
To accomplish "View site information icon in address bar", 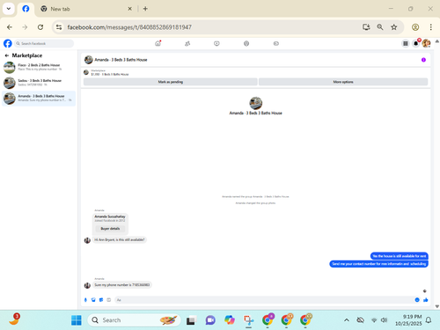I will click(x=59, y=27).
